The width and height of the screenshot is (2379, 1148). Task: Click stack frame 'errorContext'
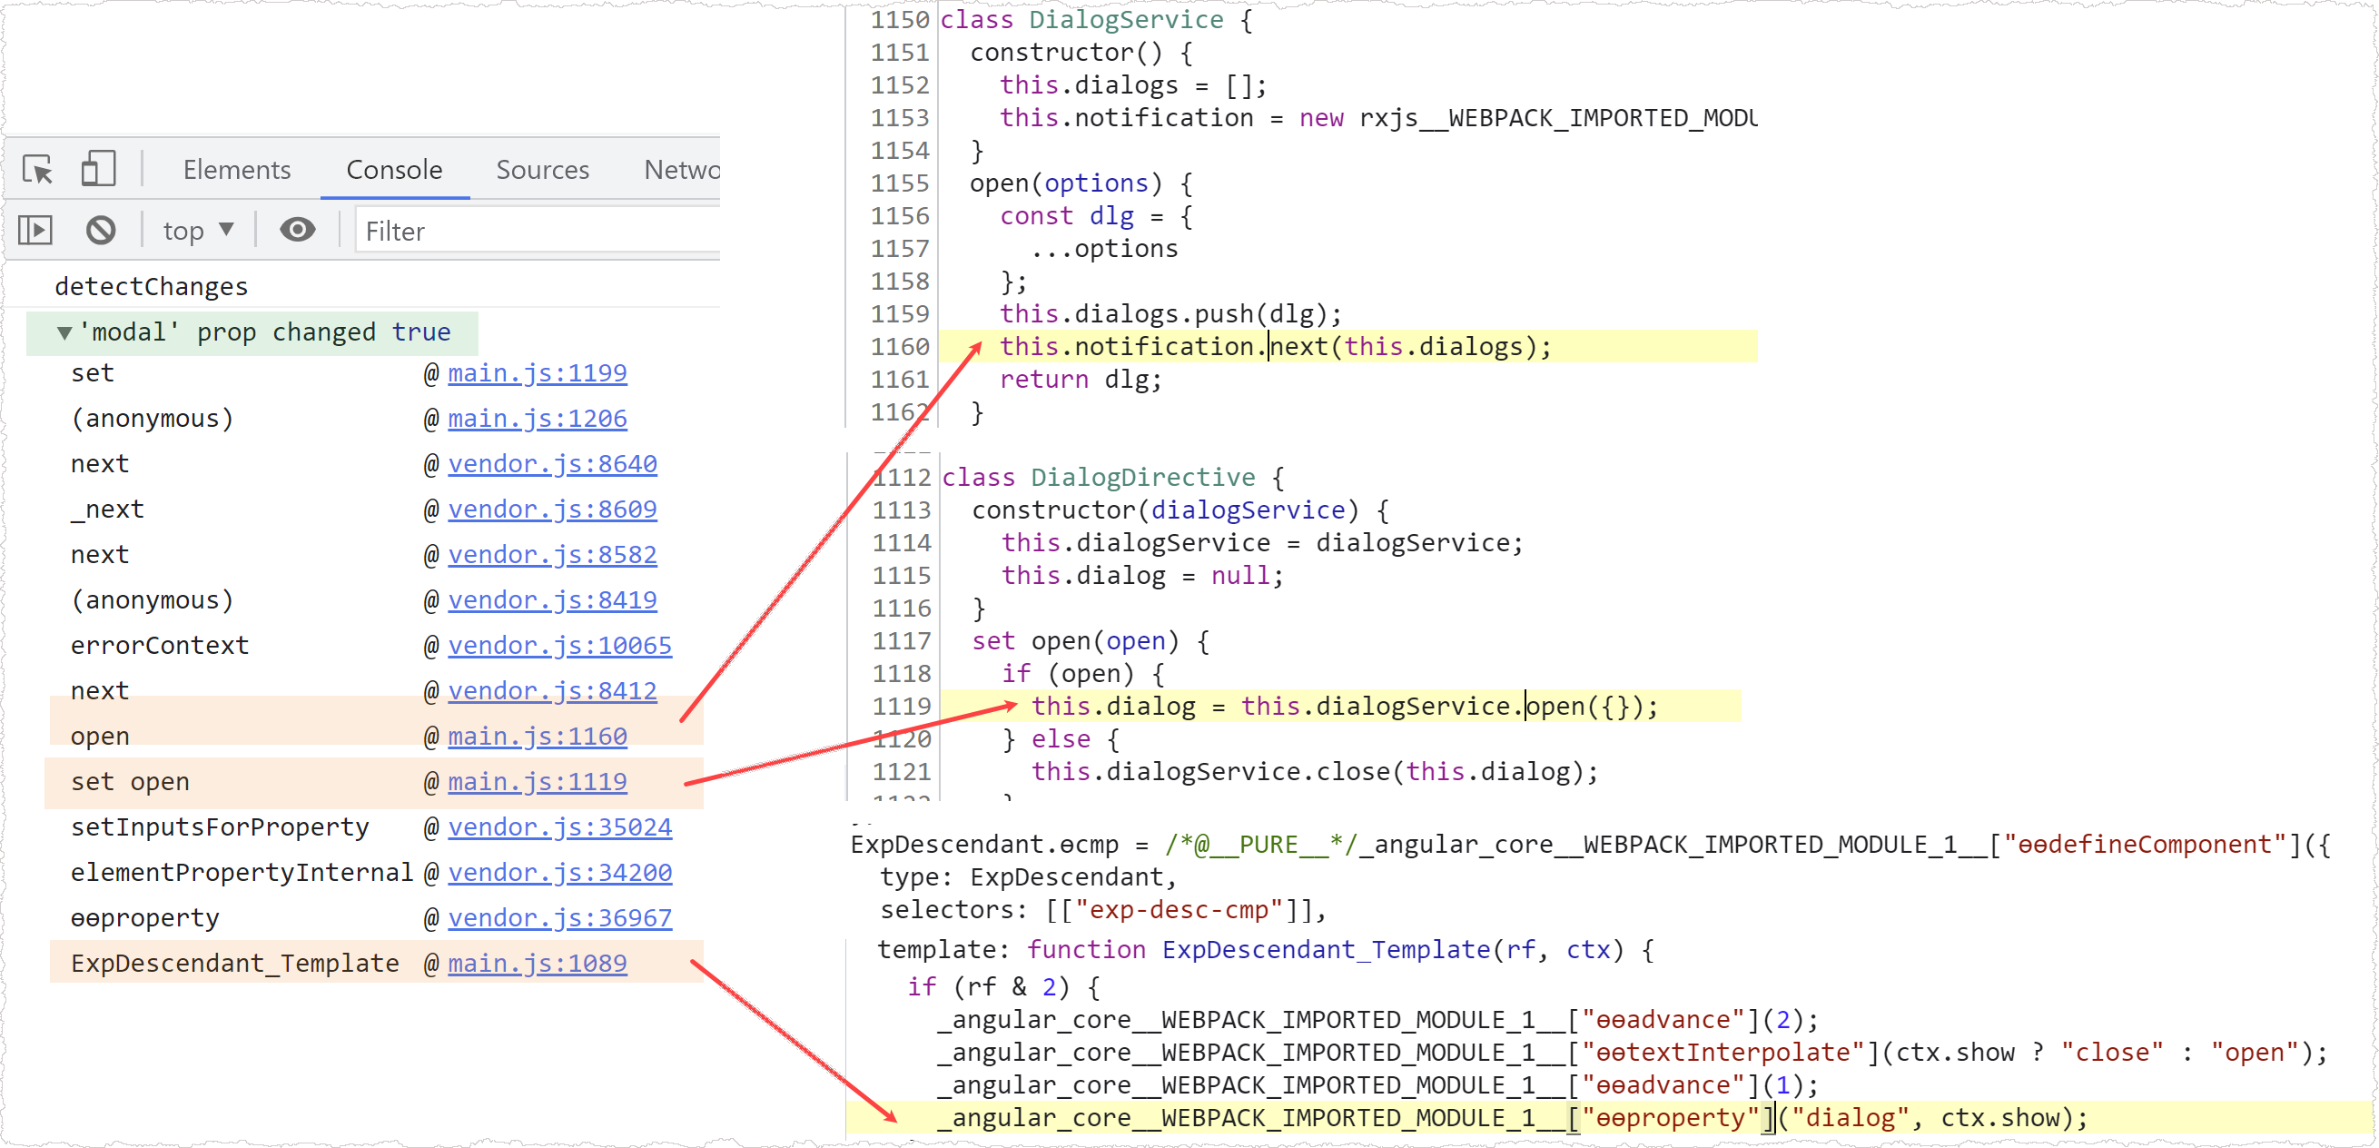click(160, 645)
